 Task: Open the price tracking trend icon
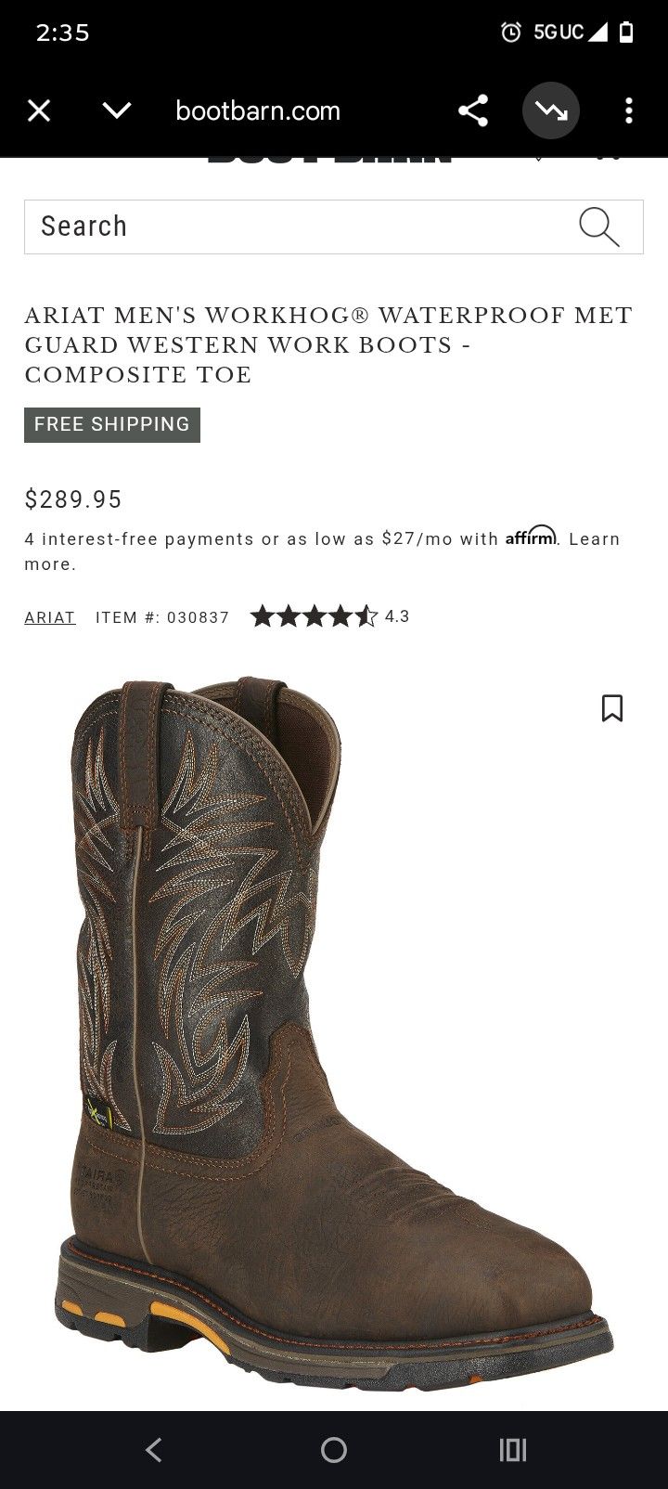(x=551, y=111)
